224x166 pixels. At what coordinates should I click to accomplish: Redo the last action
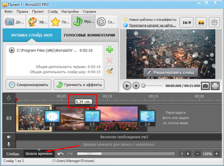point(70,154)
